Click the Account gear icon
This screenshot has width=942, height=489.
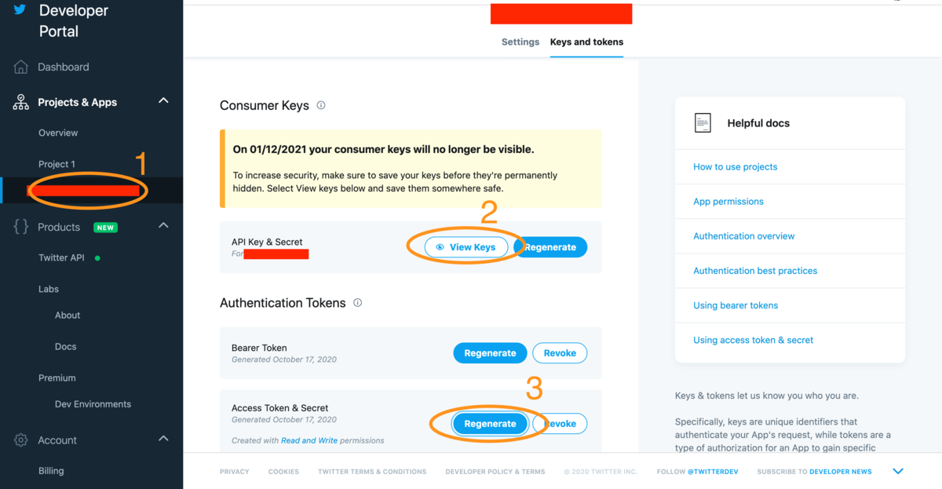tap(21, 440)
